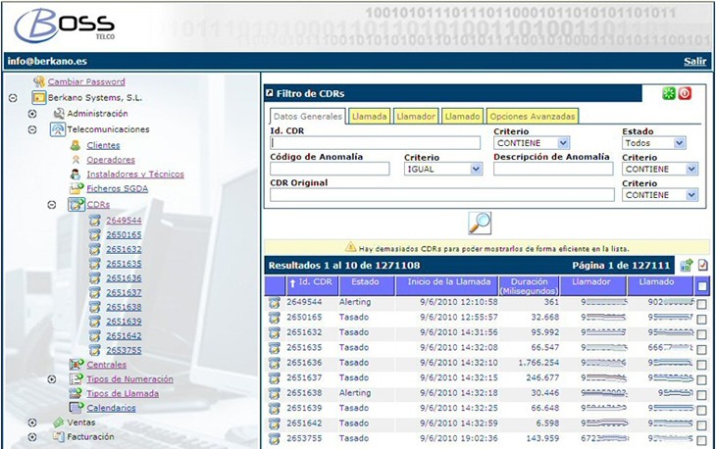This screenshot has height=449, width=716.
Task: Tick the checkbox for CDR 2651636 row
Action: [701, 363]
